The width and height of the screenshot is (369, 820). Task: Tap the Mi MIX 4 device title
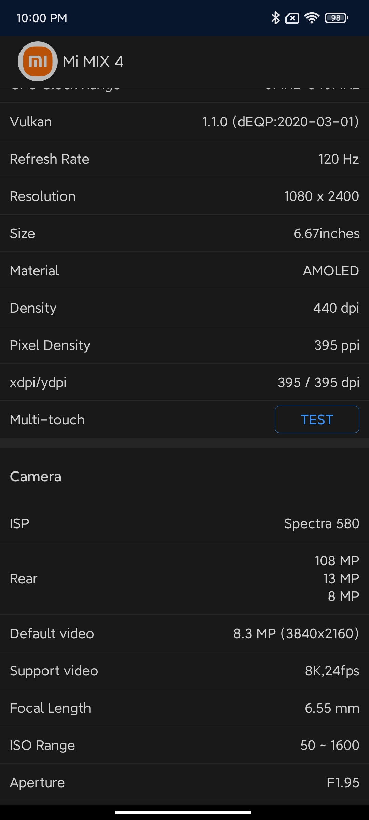93,62
